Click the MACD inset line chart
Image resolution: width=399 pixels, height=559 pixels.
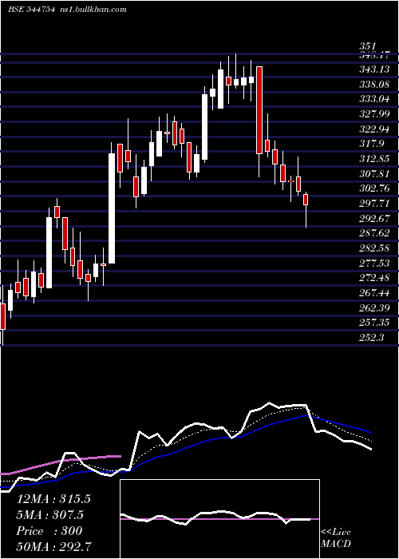[219, 519]
